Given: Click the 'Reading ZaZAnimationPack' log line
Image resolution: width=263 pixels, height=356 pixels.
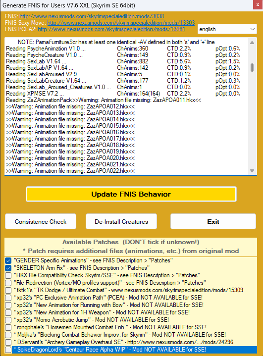Looking at the screenshot, I should pyautogui.click(x=104, y=100).
